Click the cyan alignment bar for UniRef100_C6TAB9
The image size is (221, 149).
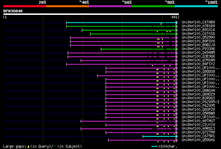(x=121, y=22)
